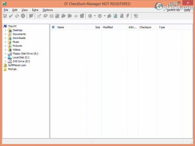
Task: Select the Documents folder label
Action: point(19,34)
